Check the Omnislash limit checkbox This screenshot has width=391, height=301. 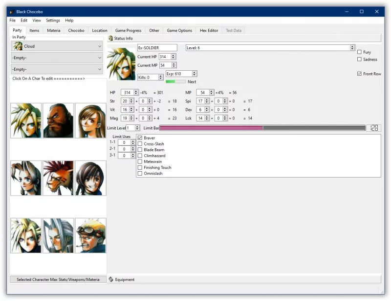click(140, 174)
